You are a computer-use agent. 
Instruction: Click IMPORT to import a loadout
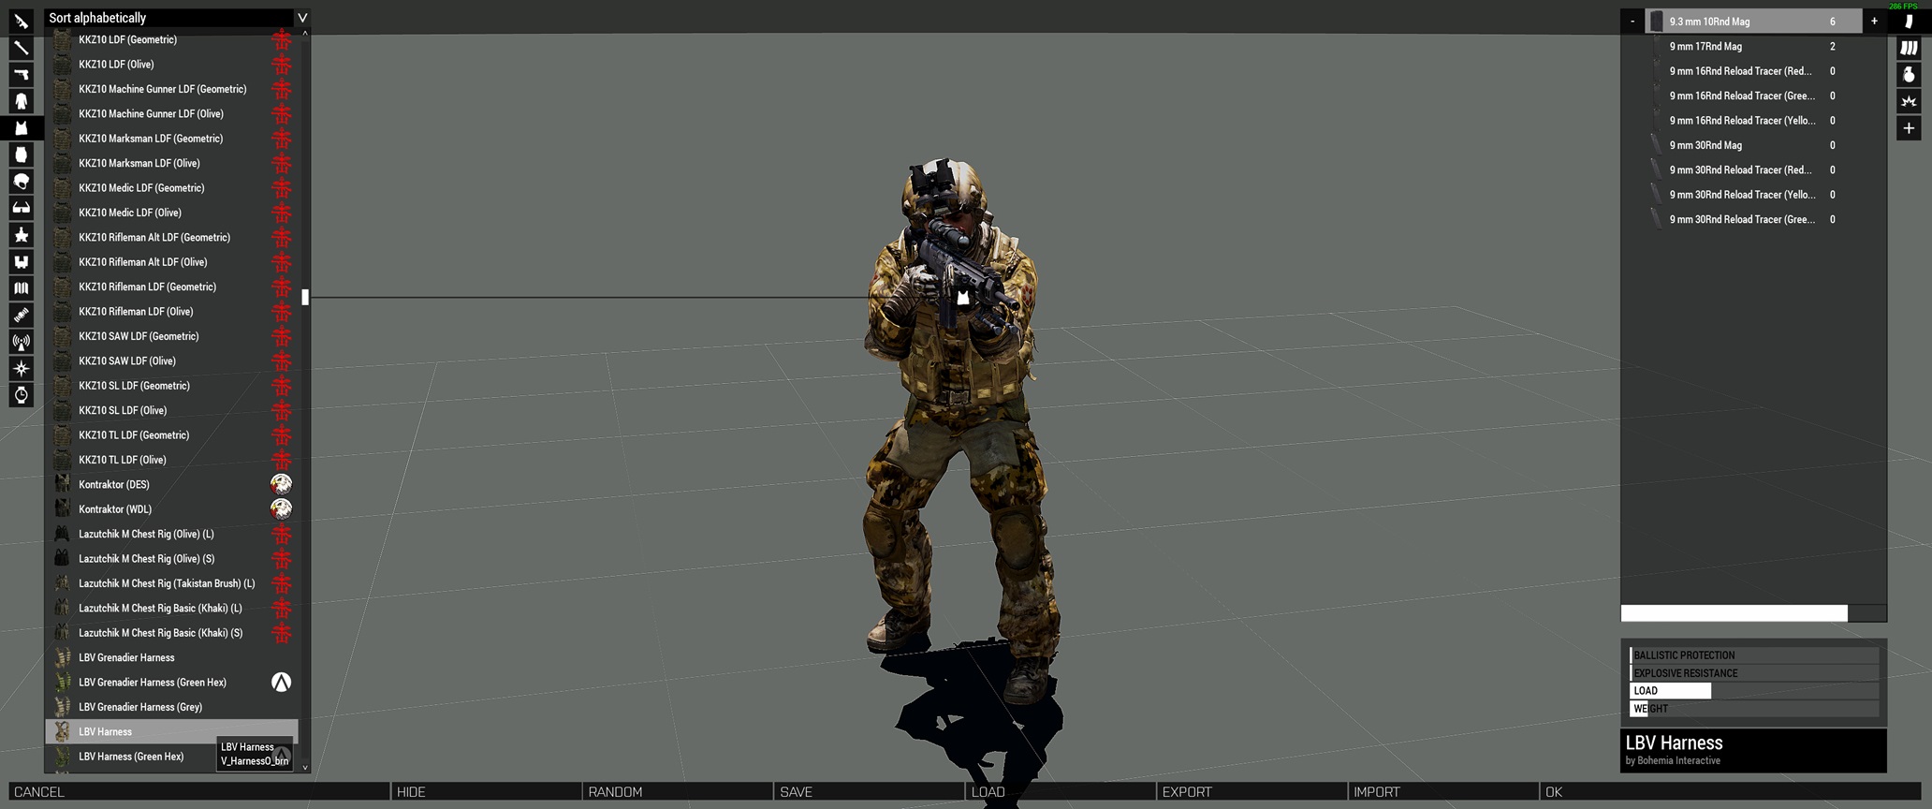[x=1443, y=792]
